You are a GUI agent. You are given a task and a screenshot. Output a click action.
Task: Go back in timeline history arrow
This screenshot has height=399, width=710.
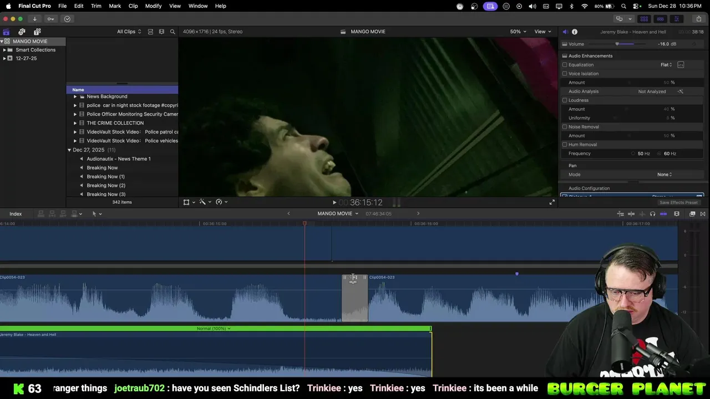pos(288,213)
